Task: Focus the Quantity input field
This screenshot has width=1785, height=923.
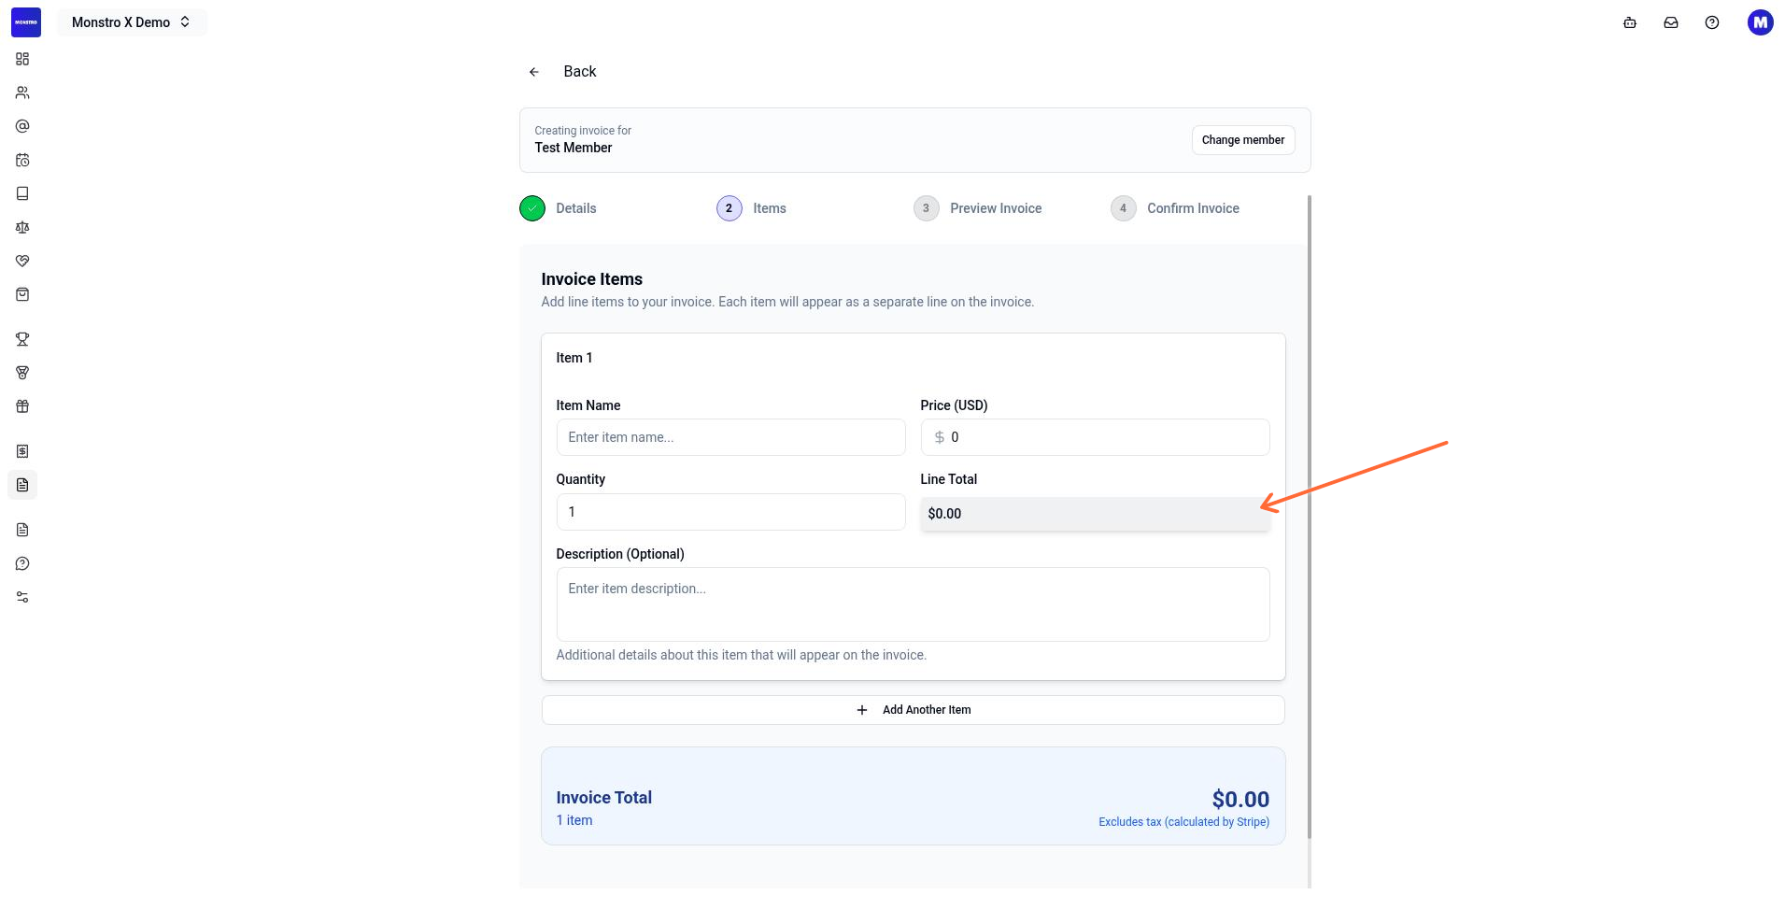Action: pos(731,512)
